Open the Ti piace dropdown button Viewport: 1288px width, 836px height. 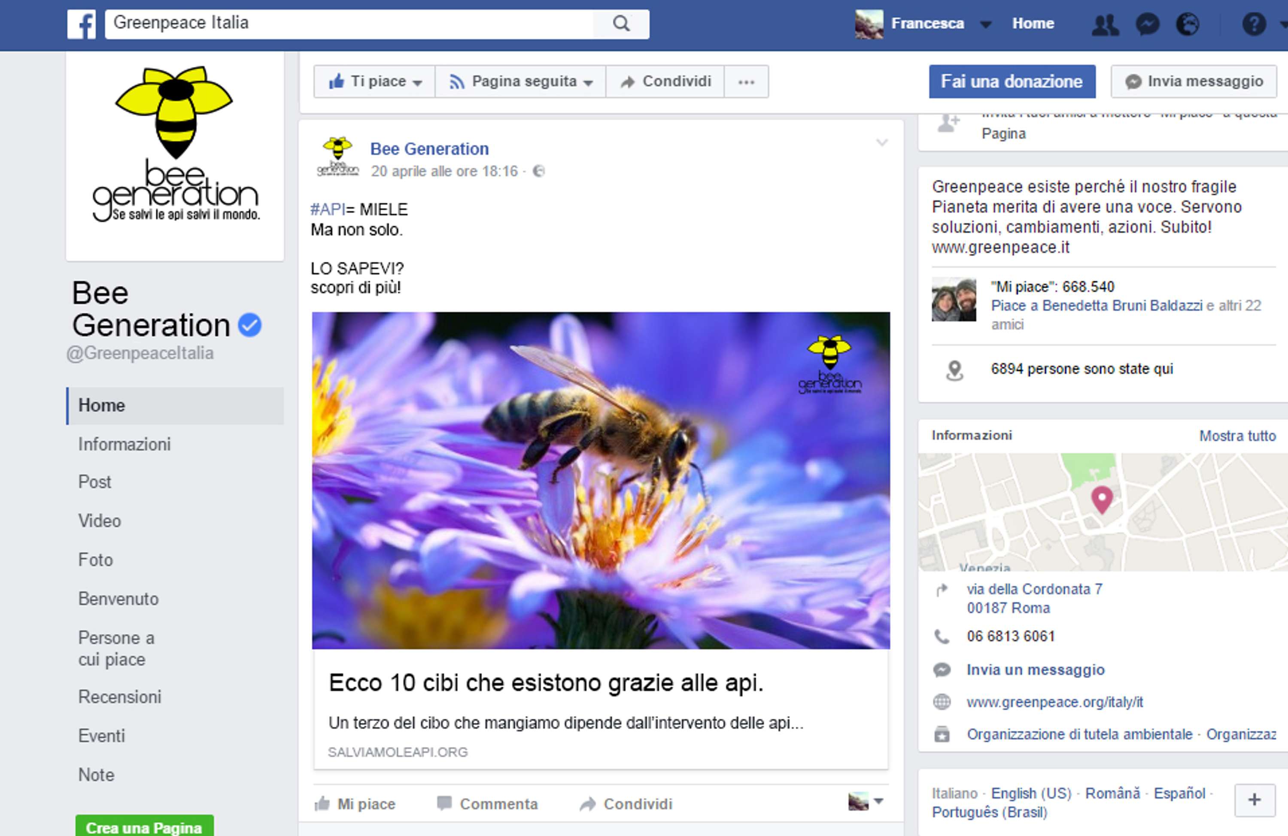pos(374,82)
